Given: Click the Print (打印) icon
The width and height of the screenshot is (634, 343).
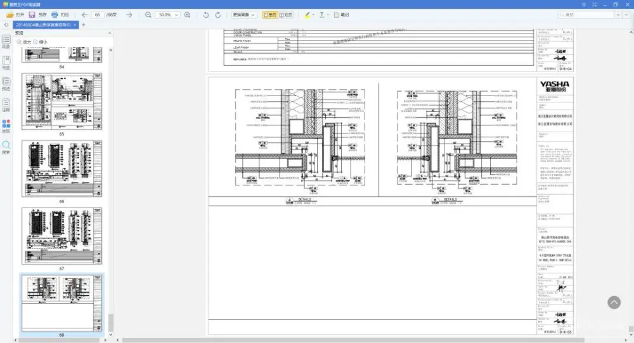Looking at the screenshot, I should 55,15.
